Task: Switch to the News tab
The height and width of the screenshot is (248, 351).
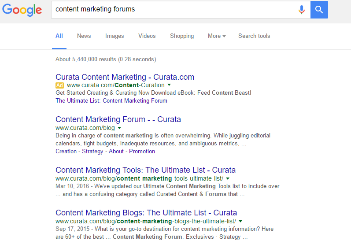Action: [84, 36]
